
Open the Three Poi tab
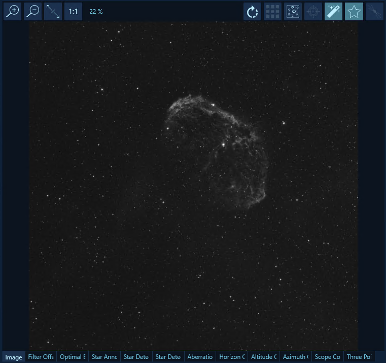point(359,357)
